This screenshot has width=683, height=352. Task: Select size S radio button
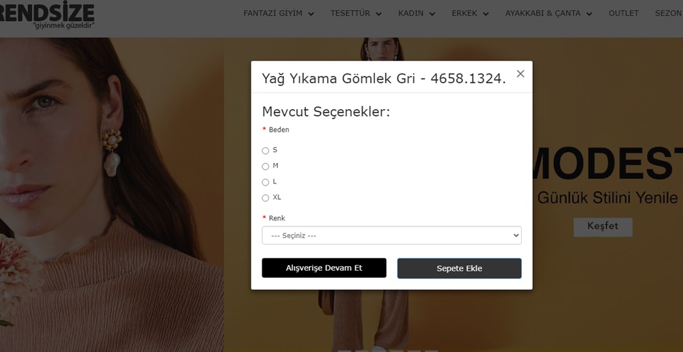click(x=265, y=151)
